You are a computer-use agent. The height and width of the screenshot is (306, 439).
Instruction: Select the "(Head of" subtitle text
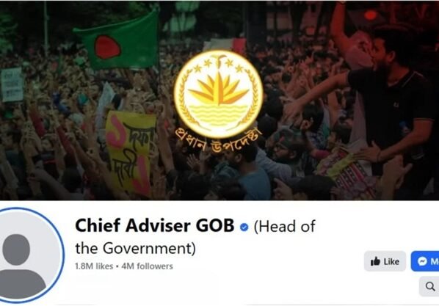point(284,227)
